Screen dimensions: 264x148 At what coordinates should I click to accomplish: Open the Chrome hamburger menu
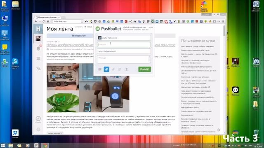(x=223, y=21)
